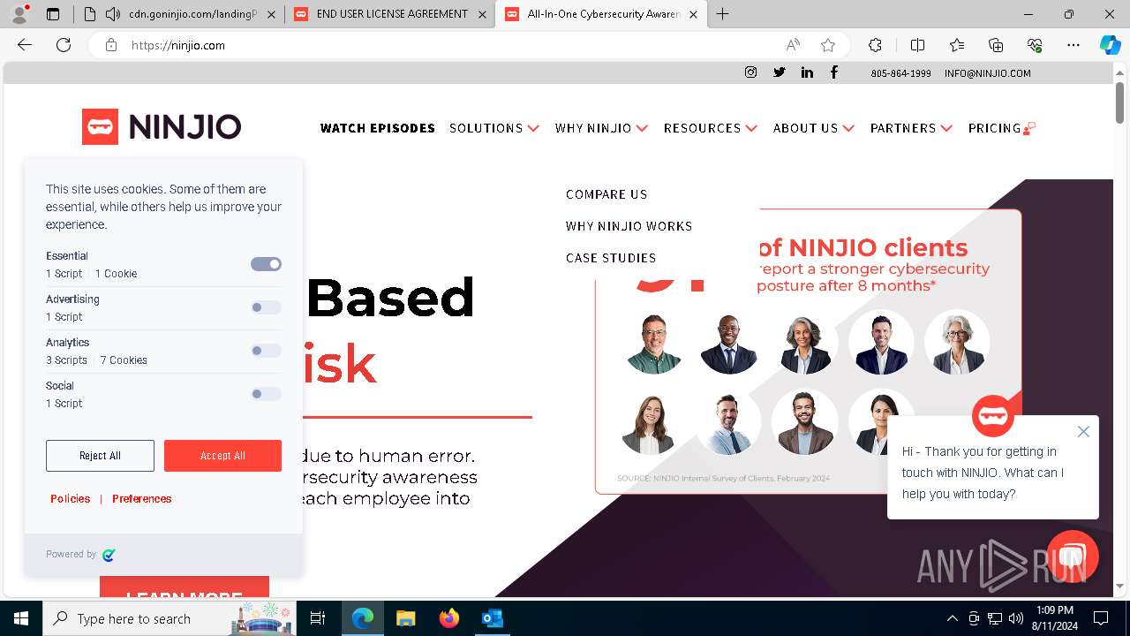The height and width of the screenshot is (636, 1130).
Task: Open the Tab actions menu icon
Action: (x=53, y=14)
